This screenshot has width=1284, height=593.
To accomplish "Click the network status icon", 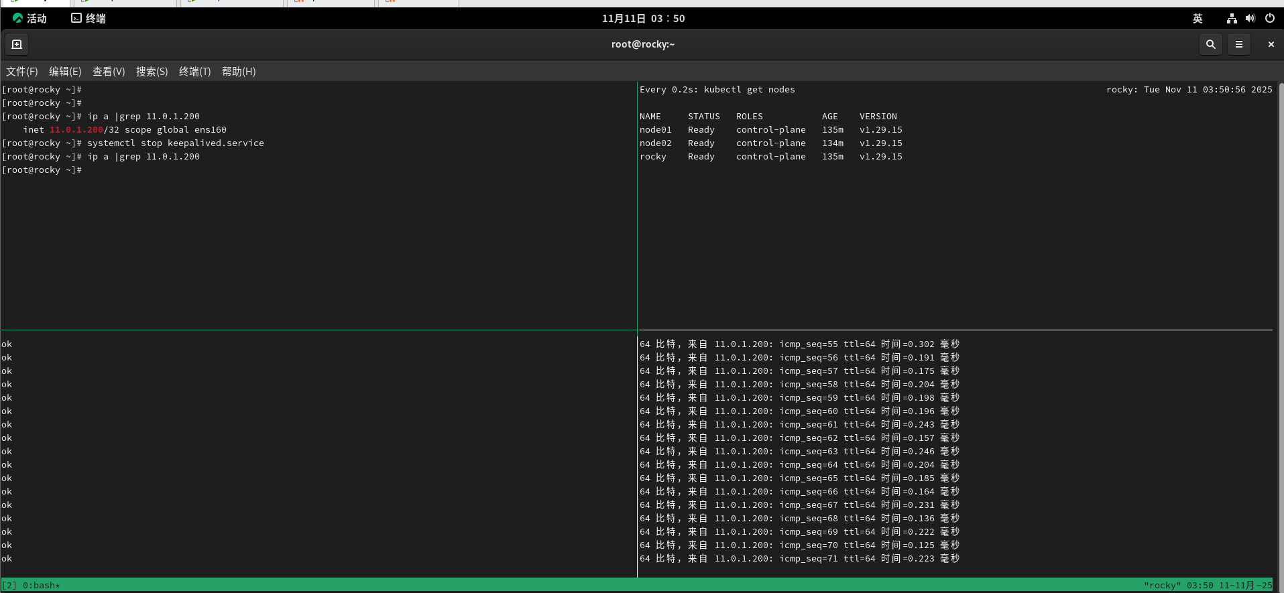I will [x=1232, y=18].
